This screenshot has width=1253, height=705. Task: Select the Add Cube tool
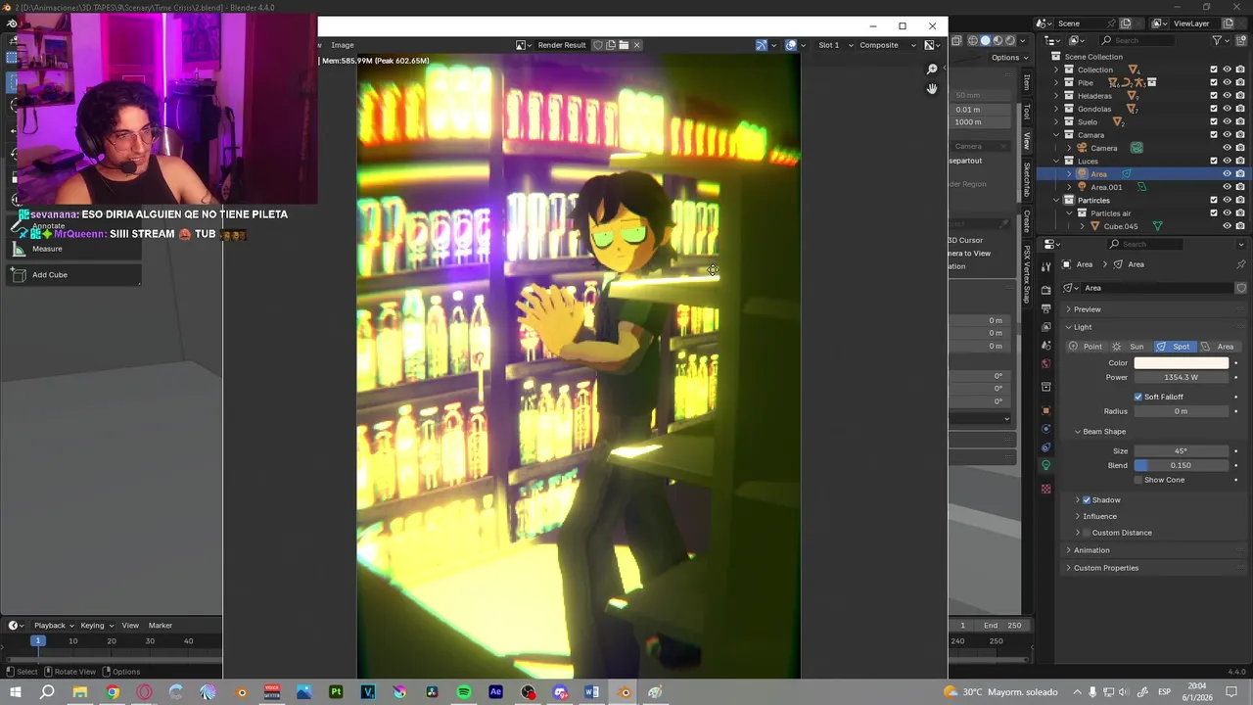point(73,275)
